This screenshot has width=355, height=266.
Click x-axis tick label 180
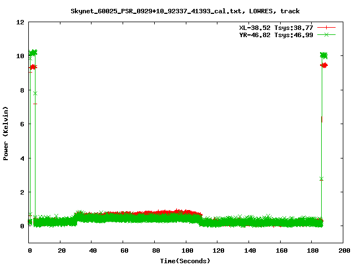pyautogui.click(x=313, y=250)
